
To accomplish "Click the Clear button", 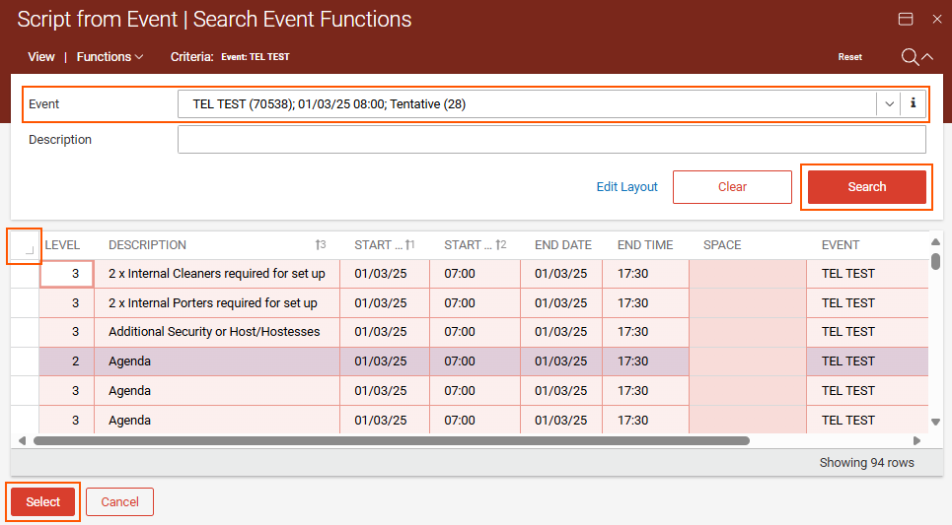I will 732,187.
